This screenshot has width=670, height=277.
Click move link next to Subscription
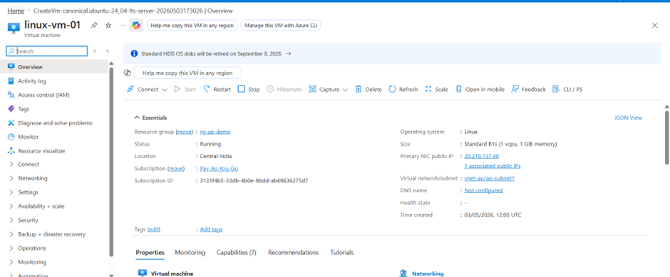(x=177, y=169)
